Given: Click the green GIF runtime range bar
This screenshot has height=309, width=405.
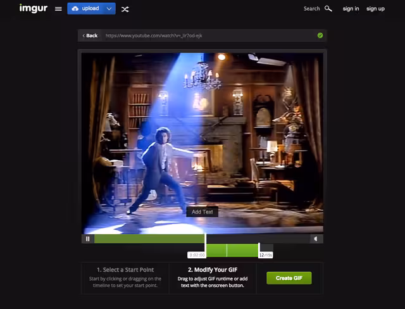Looking at the screenshot, I should [x=232, y=250].
